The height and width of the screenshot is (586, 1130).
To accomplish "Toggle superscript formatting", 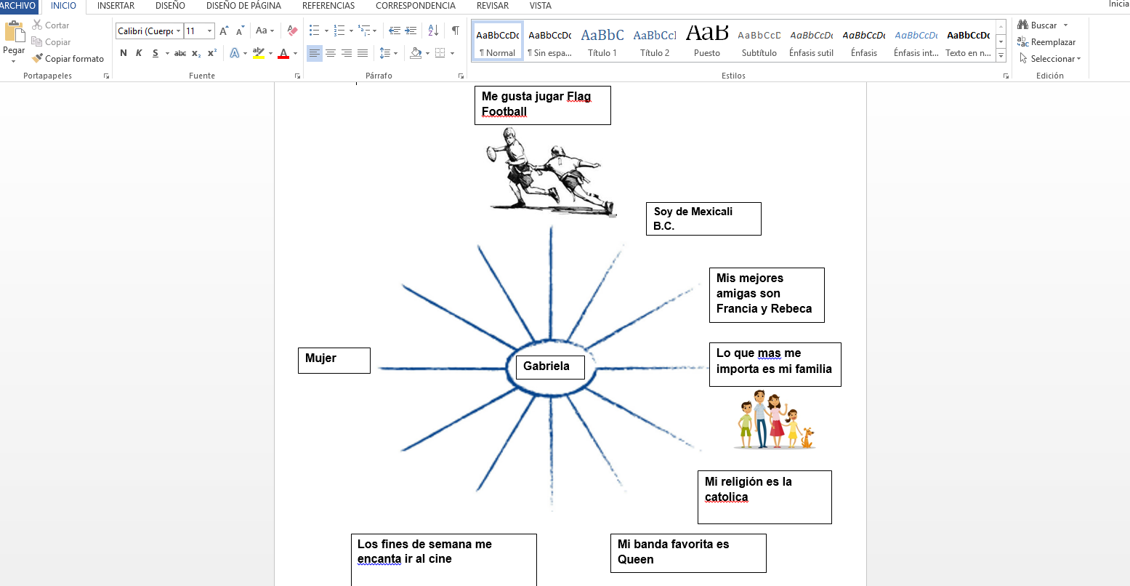I will click(212, 53).
